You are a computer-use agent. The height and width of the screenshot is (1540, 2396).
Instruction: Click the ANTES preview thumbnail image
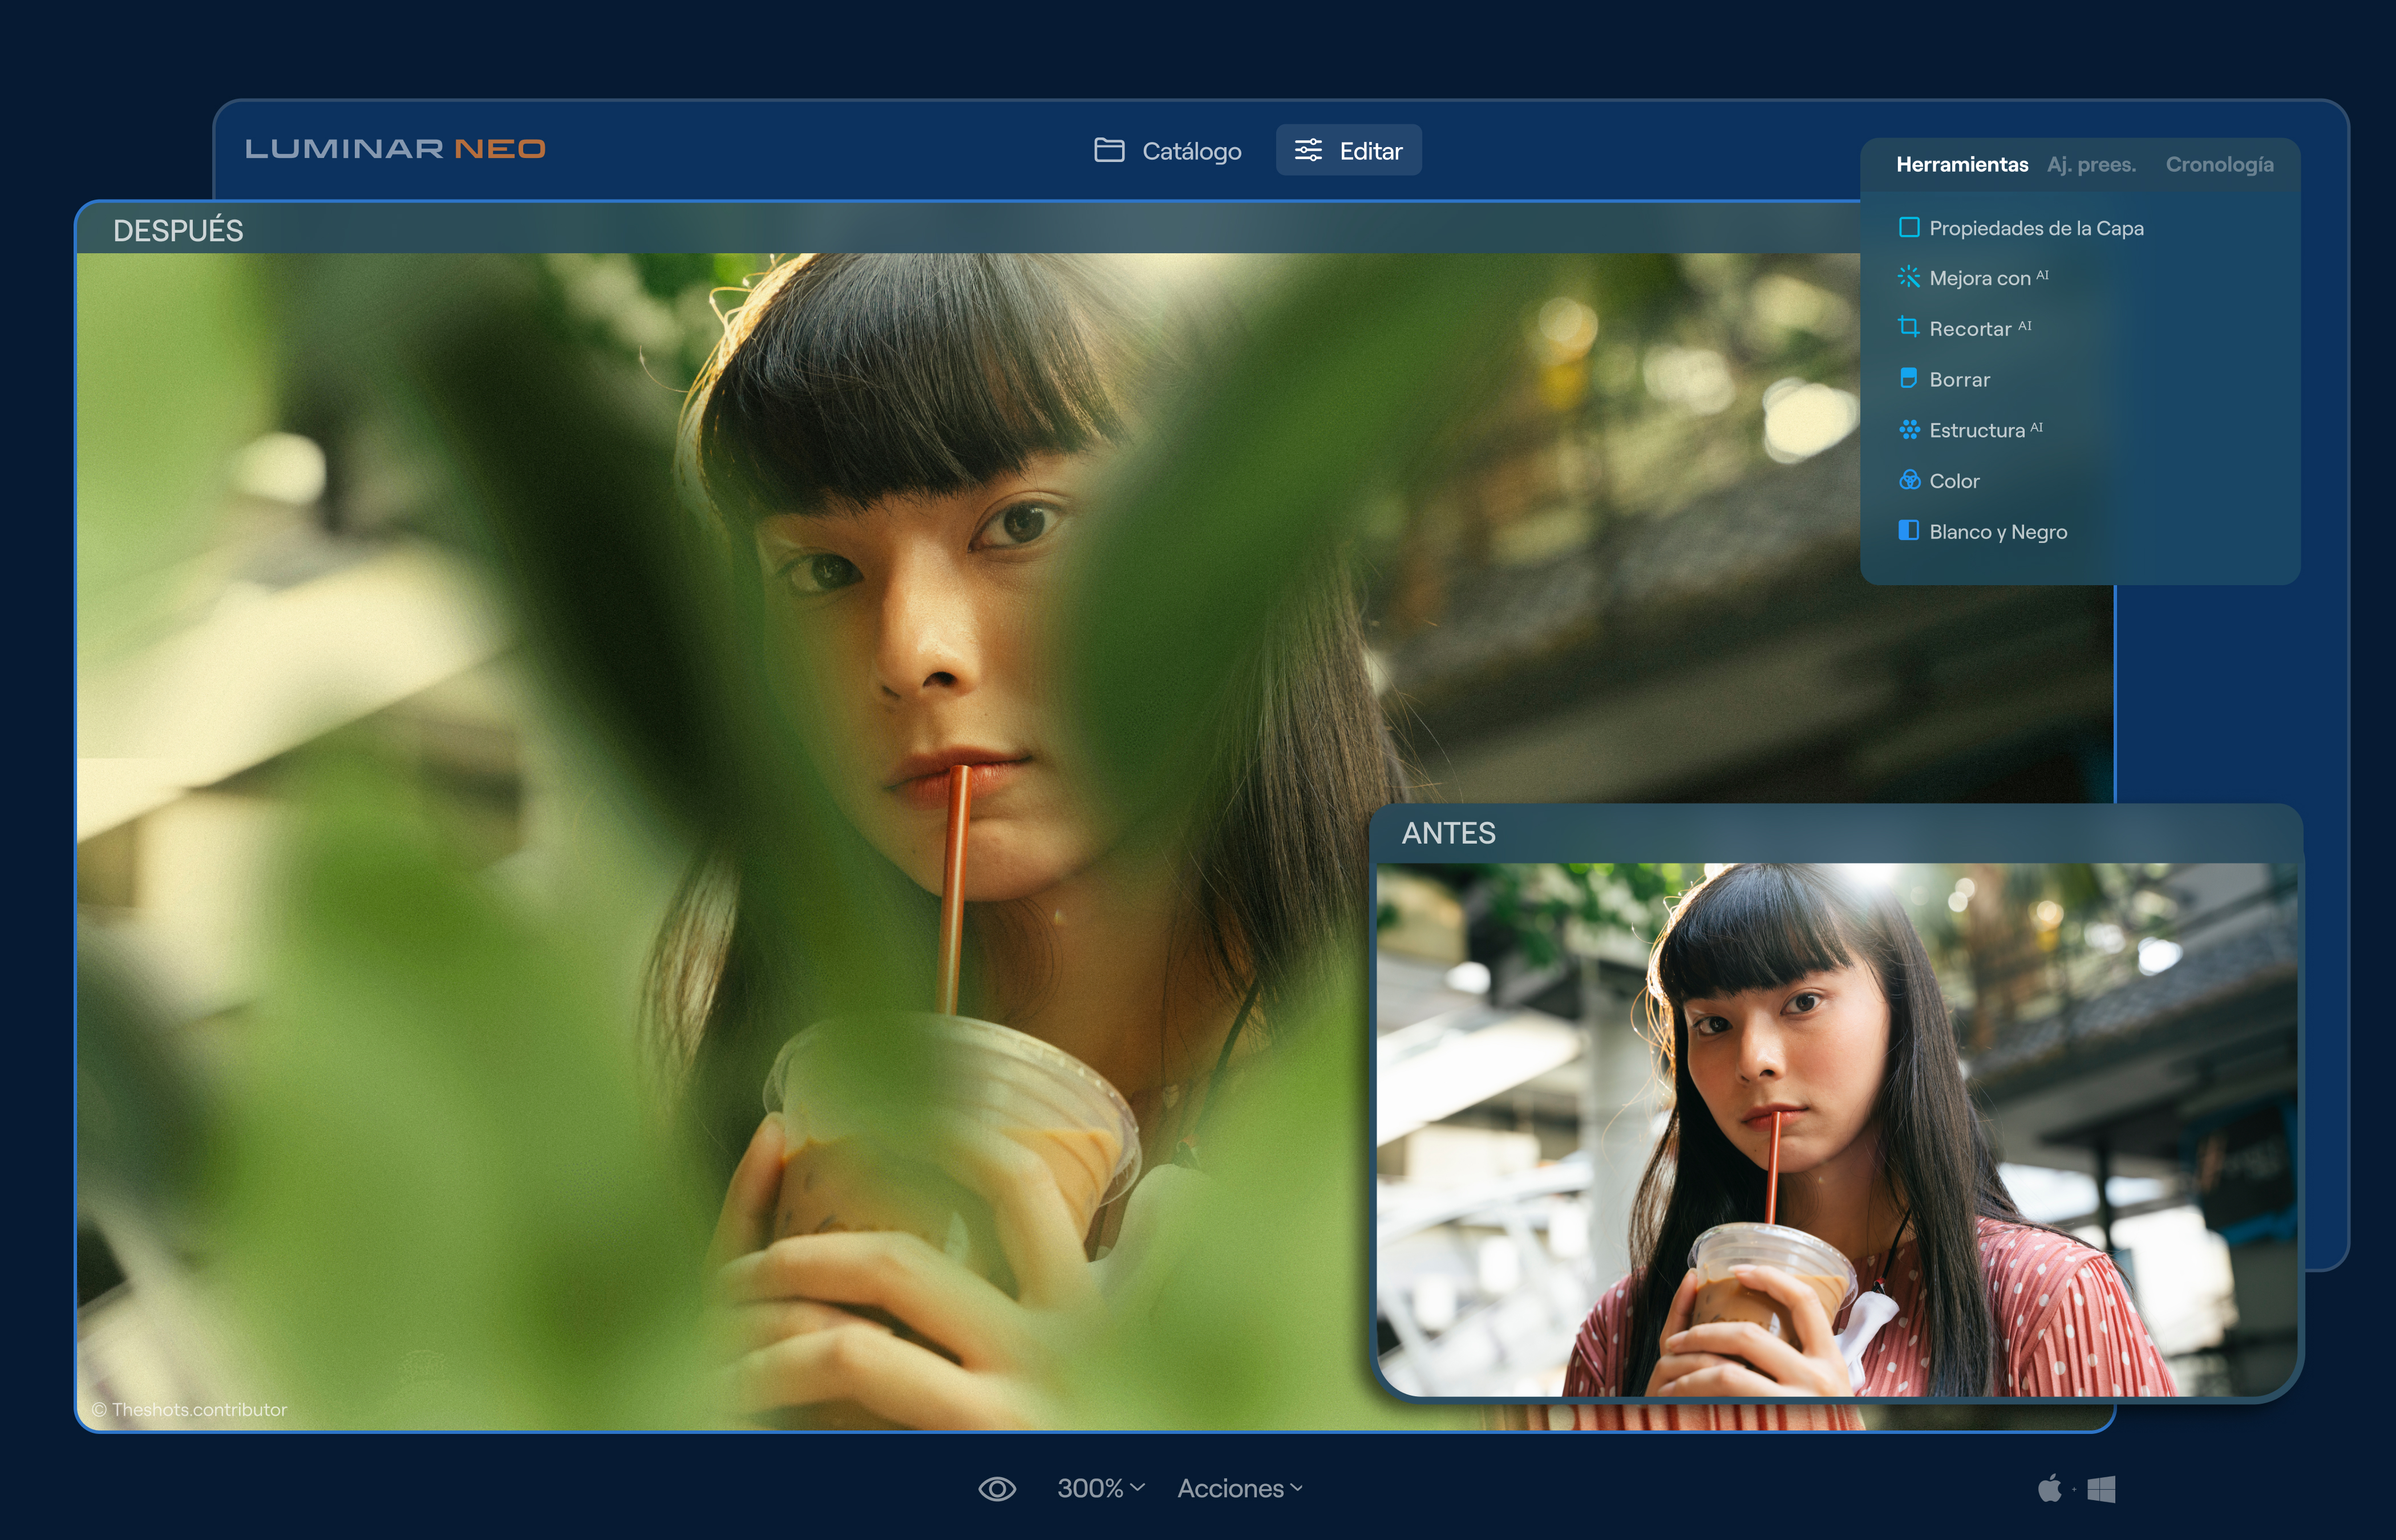pos(1837,1129)
